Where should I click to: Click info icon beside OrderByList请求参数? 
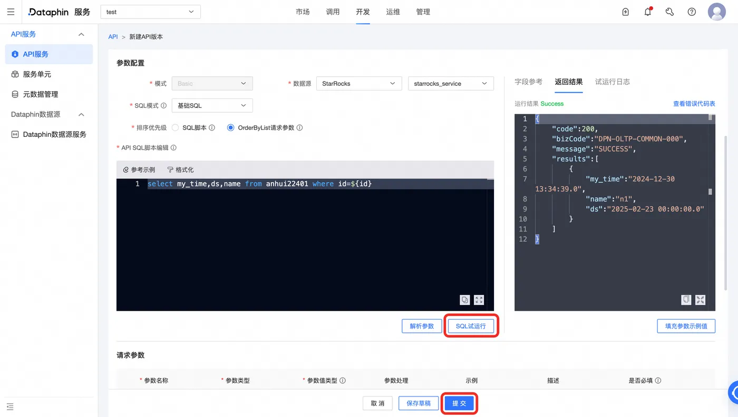point(299,127)
